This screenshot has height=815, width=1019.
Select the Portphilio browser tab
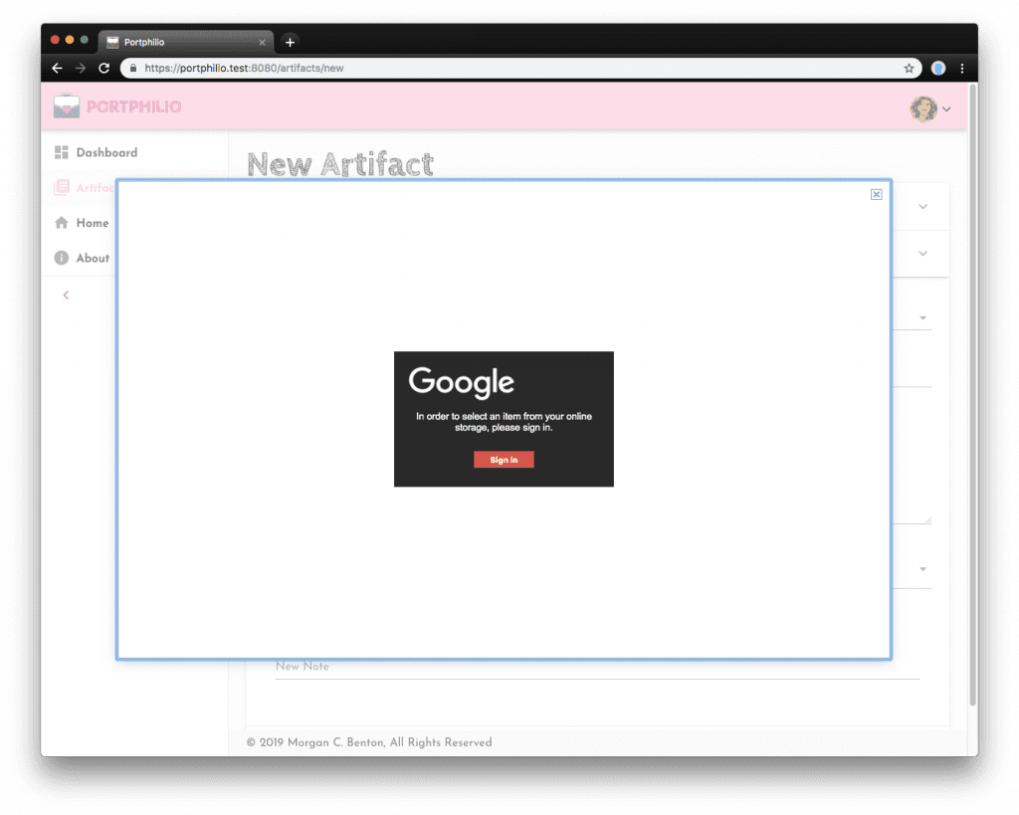(x=186, y=42)
